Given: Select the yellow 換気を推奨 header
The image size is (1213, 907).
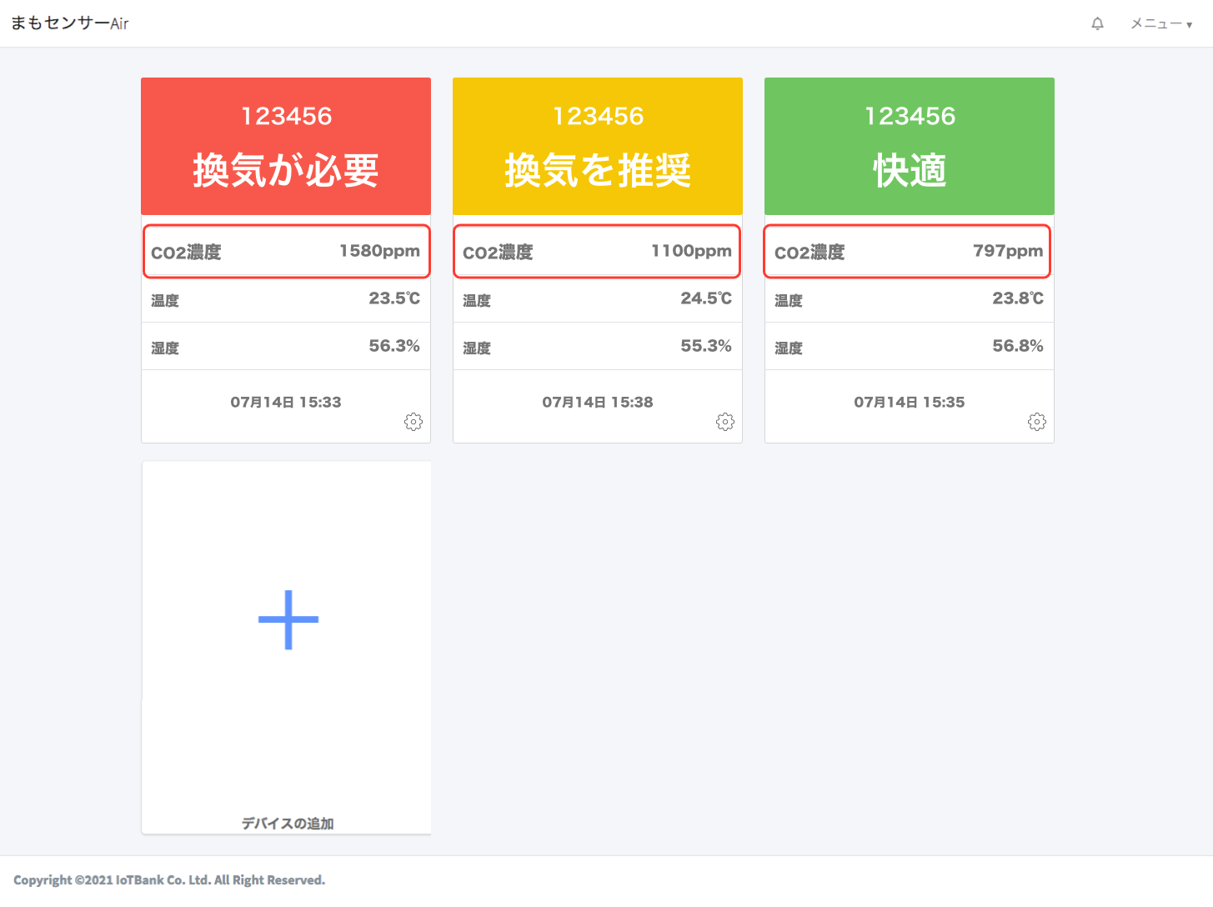Looking at the screenshot, I should [x=598, y=146].
